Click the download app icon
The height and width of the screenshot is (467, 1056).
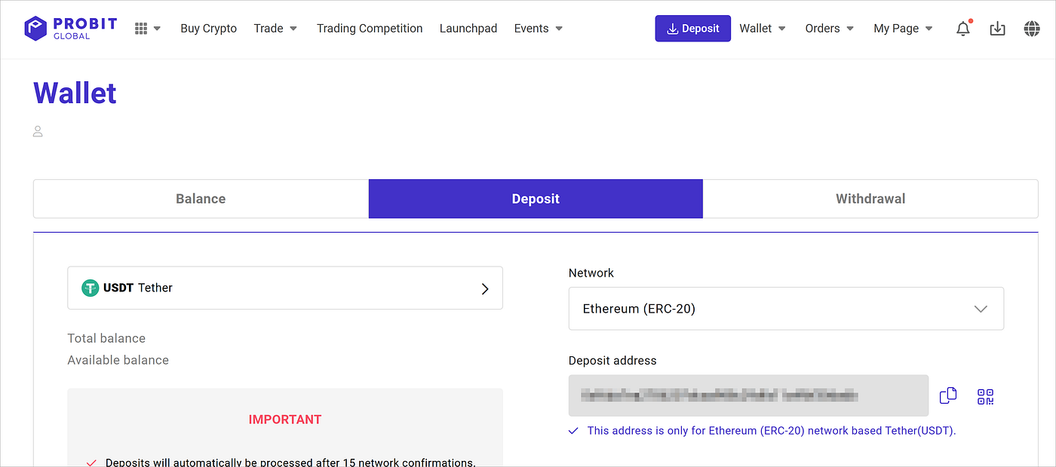coord(997,29)
